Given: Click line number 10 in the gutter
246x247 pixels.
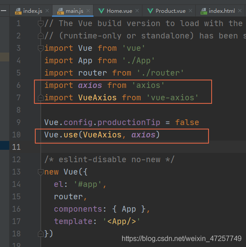Looking at the screenshot, I should point(16,135).
